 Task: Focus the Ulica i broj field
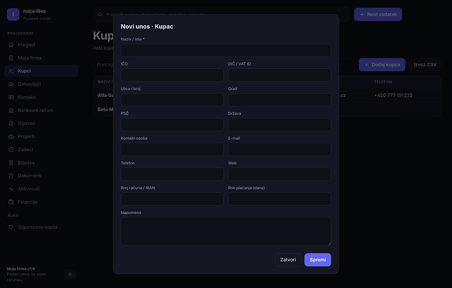click(172, 99)
